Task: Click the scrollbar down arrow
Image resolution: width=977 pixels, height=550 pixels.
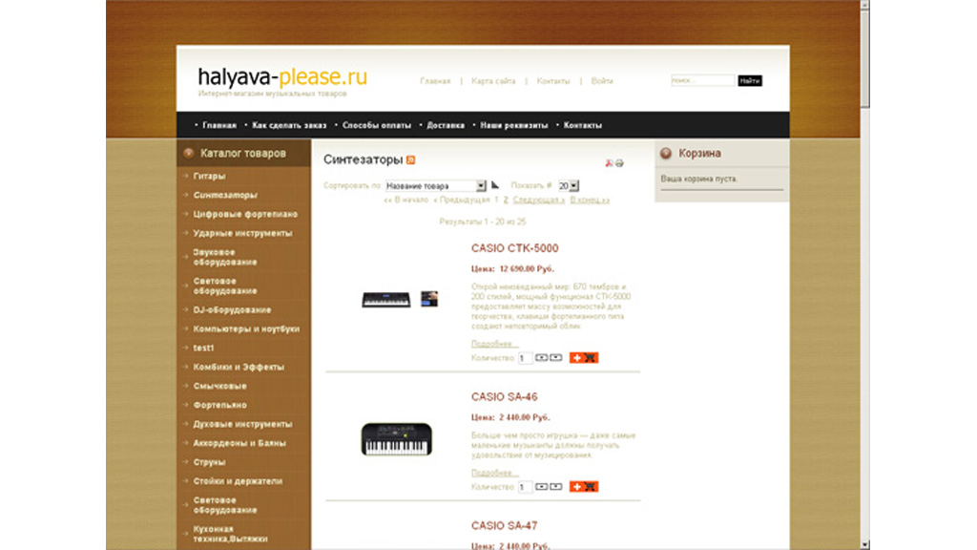Action: [864, 545]
